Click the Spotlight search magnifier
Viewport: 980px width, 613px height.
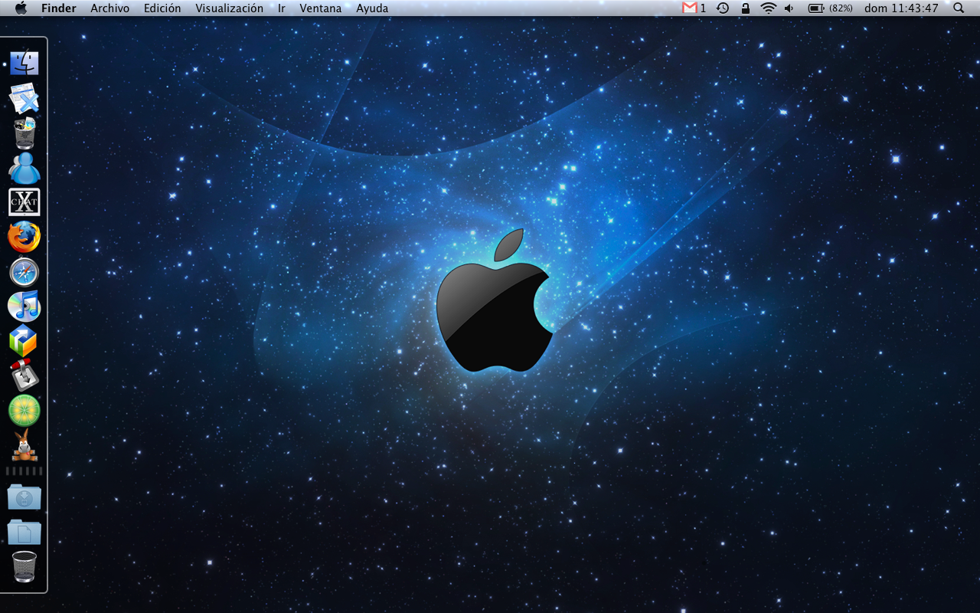pos(959,8)
